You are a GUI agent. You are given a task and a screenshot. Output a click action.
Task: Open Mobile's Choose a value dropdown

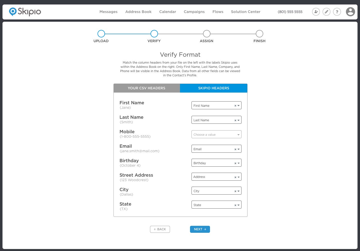point(216,134)
